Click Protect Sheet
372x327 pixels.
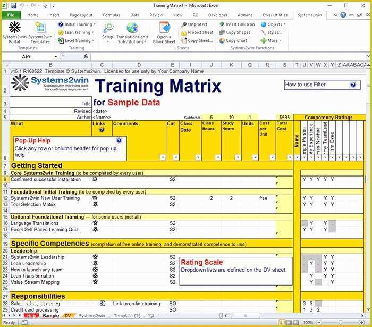point(197,32)
